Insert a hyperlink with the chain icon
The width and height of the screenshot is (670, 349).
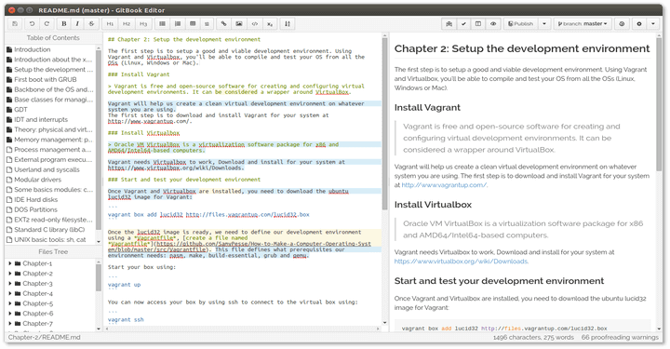click(x=223, y=24)
